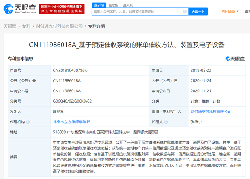Click classification value 计算；推算；计数
250x179 pixels.
click(206, 101)
